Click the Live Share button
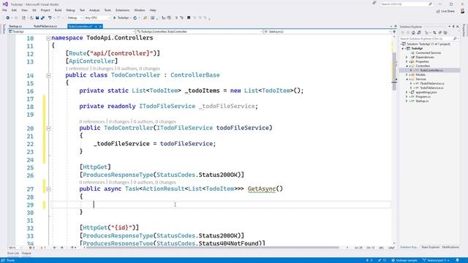Screen dimensions: 468x263 [445, 11]
